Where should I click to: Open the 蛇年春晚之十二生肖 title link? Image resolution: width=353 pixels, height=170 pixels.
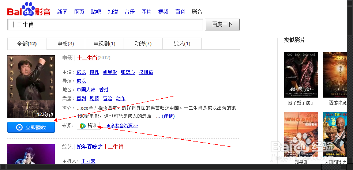100,147
